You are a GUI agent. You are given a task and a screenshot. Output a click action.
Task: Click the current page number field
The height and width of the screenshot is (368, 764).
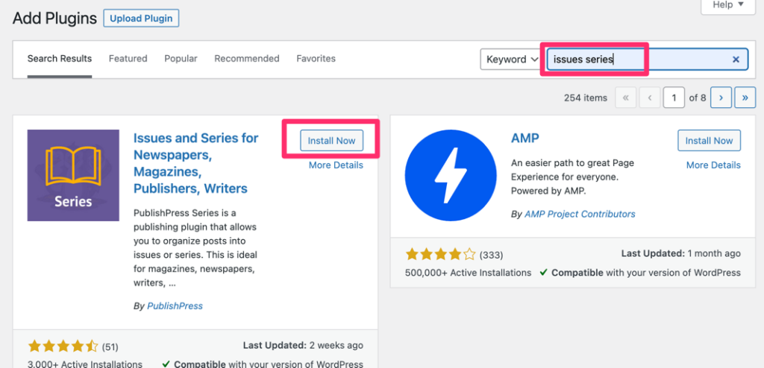[674, 98]
